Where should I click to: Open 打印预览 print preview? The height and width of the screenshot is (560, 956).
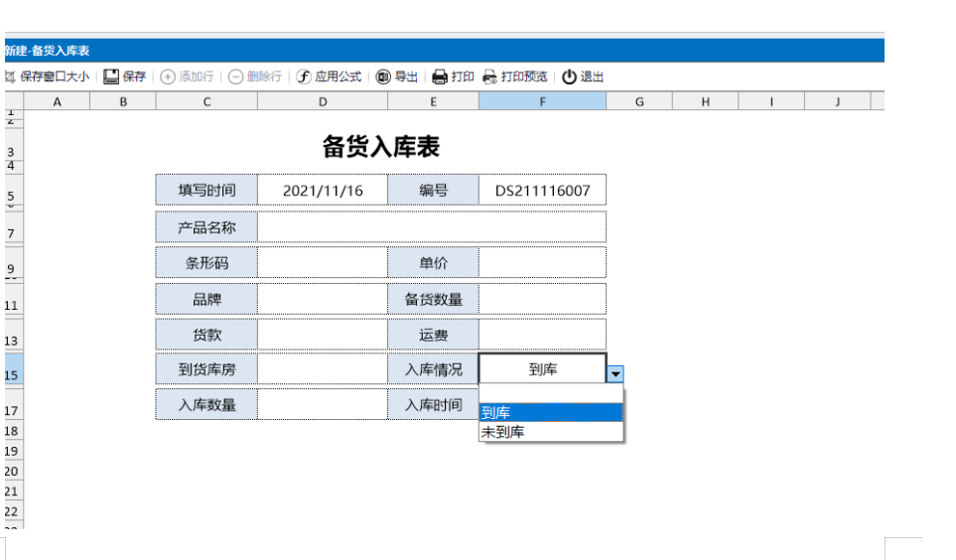click(x=490, y=76)
